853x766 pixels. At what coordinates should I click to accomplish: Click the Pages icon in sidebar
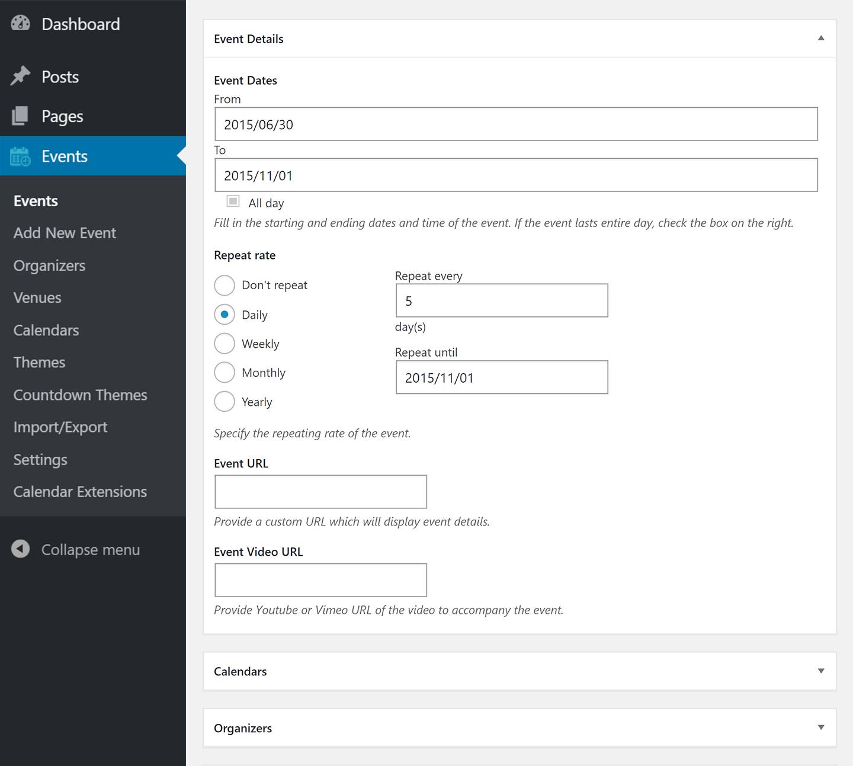[21, 116]
